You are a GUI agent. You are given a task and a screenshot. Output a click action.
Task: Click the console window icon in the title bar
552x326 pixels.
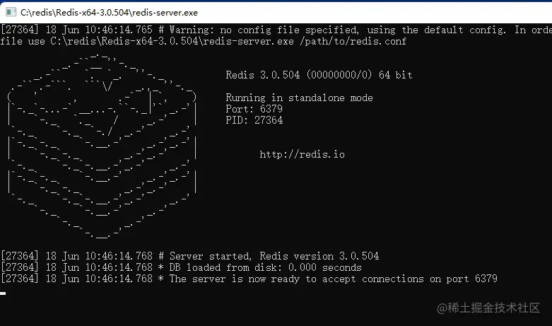[11, 12]
